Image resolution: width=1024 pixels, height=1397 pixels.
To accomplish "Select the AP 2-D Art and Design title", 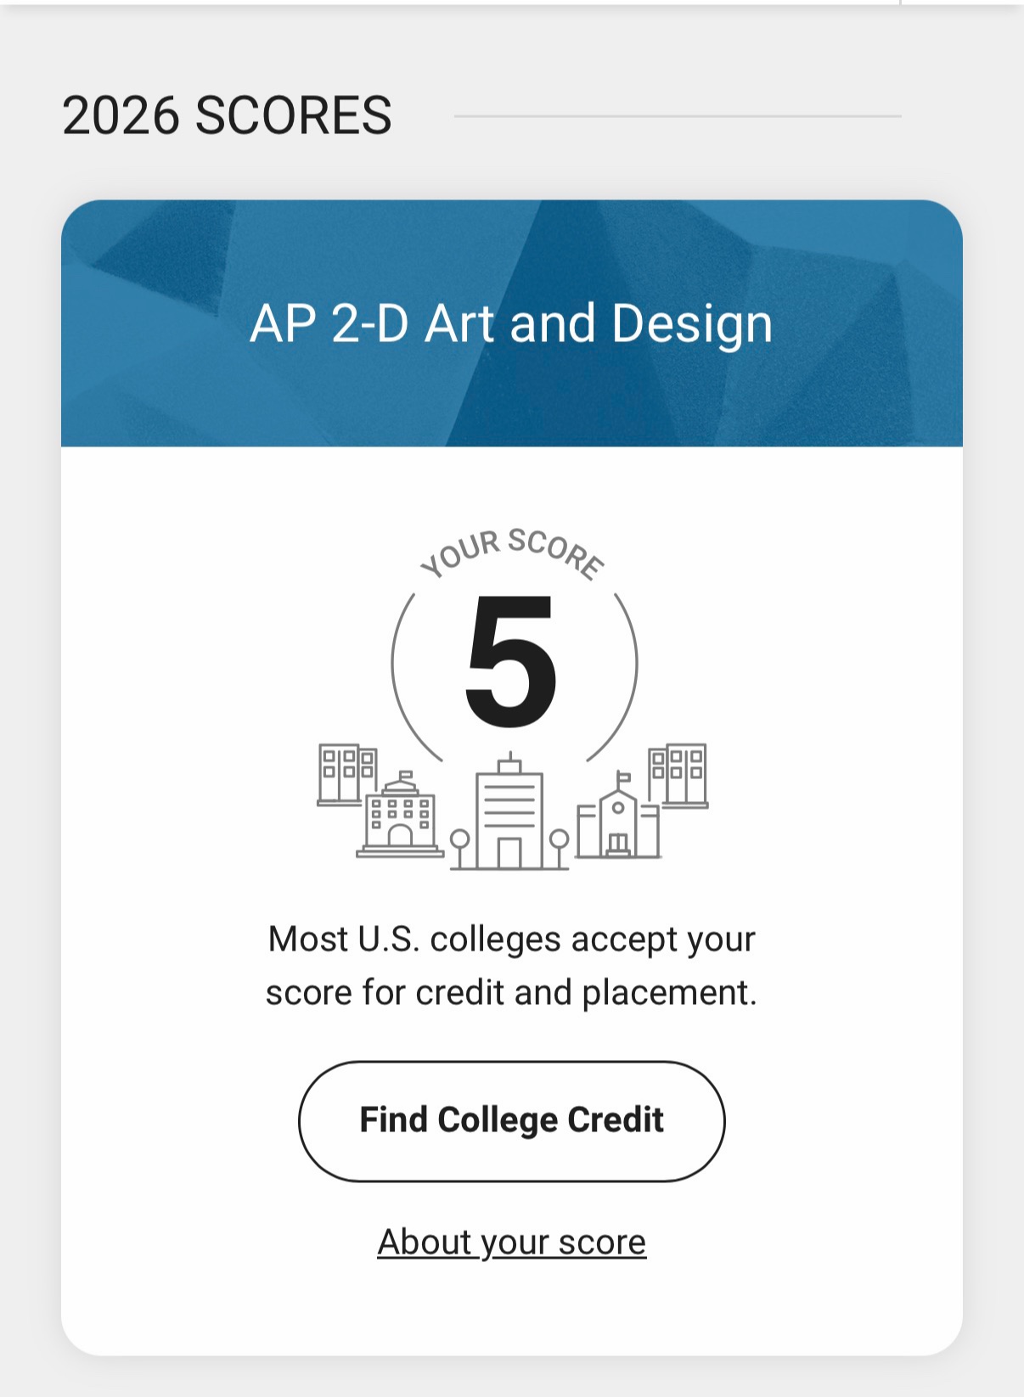I will [511, 323].
